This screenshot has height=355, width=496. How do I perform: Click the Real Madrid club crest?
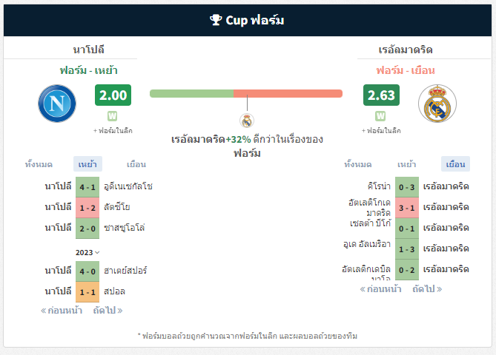point(437,104)
